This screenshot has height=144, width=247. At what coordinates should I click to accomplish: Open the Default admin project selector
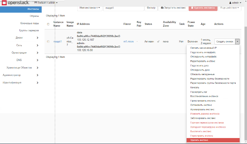click(x=46, y=2)
